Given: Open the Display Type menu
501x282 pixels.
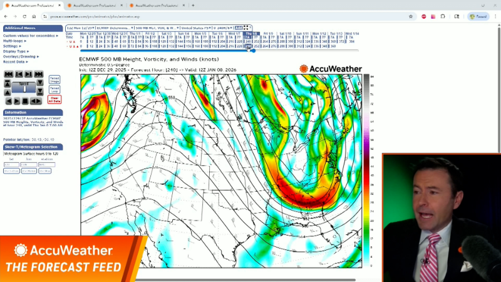Looking at the screenshot, I should click(16, 51).
